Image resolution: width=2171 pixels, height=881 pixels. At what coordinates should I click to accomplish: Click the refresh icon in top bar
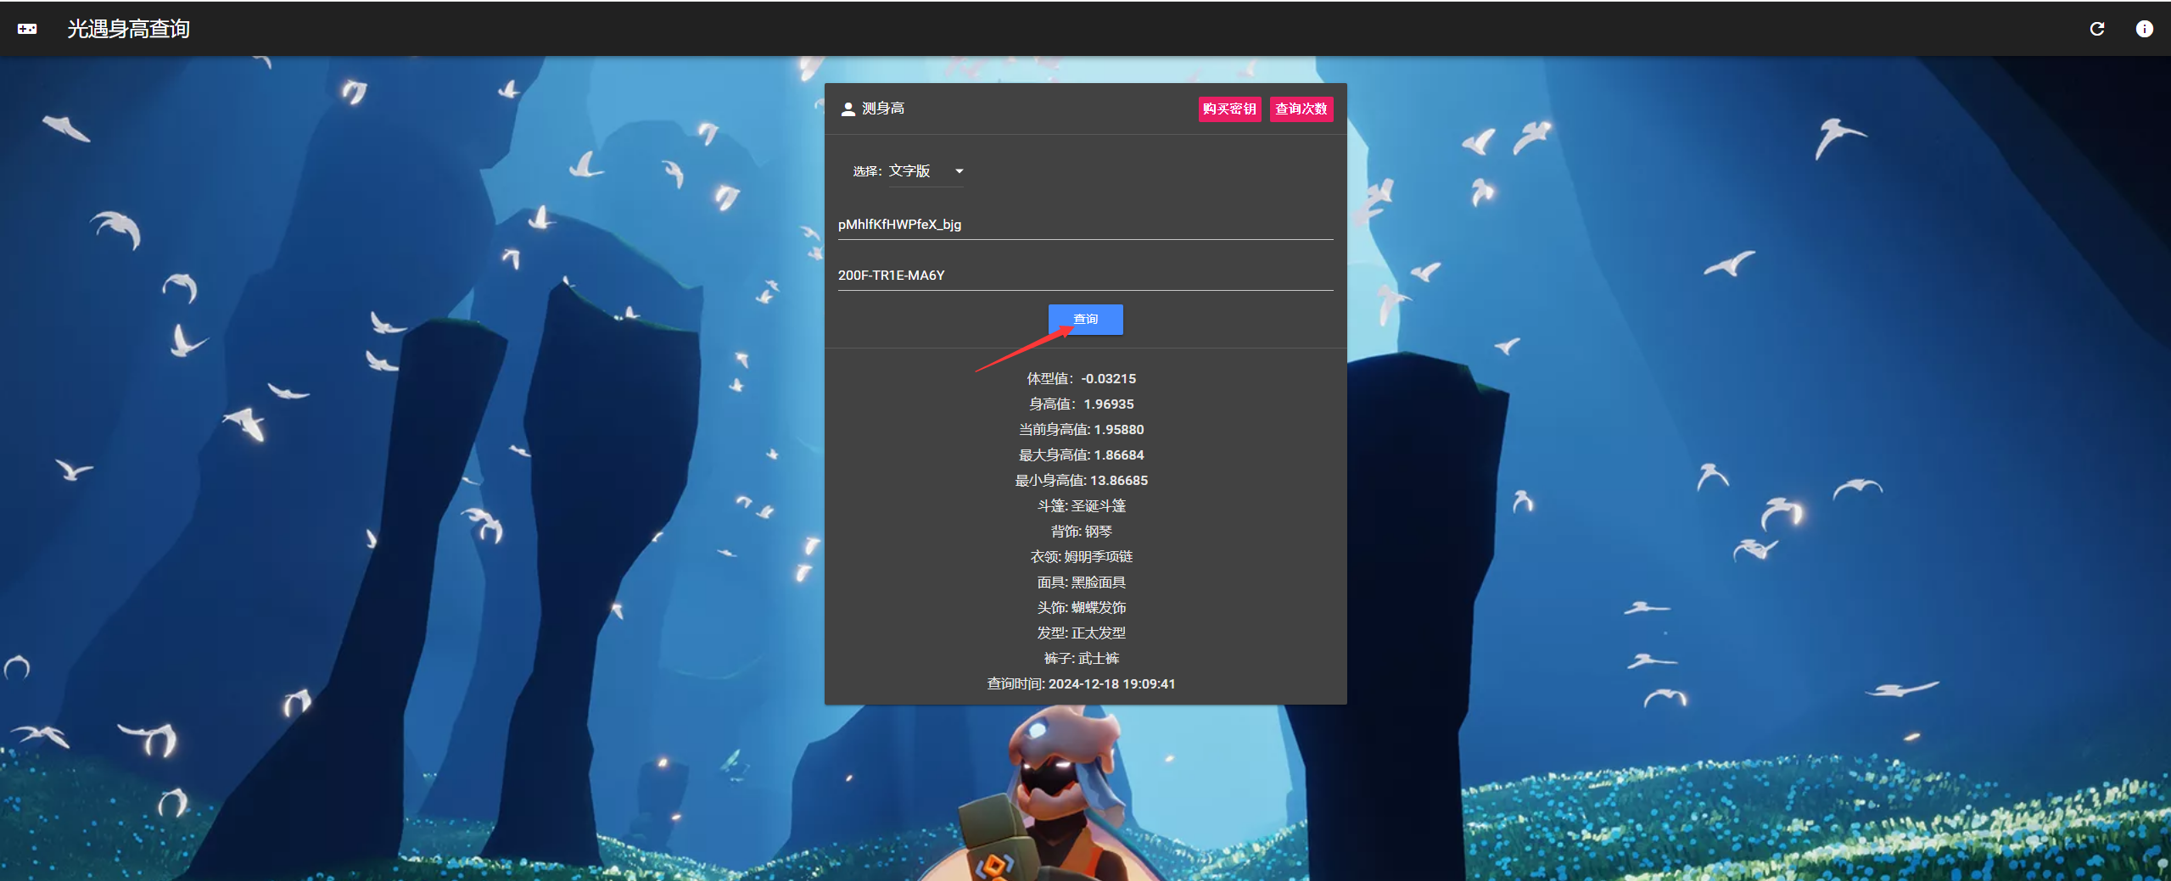click(x=2097, y=29)
